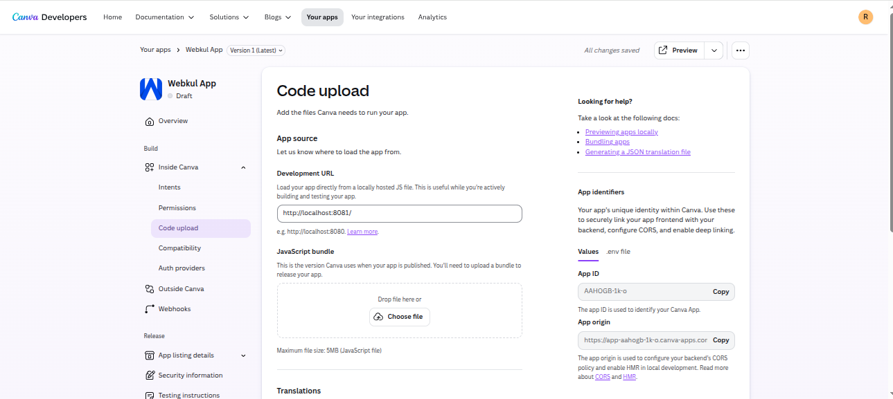This screenshot has height=399, width=893.
Task: Click the Translations section heading
Action: (299, 391)
